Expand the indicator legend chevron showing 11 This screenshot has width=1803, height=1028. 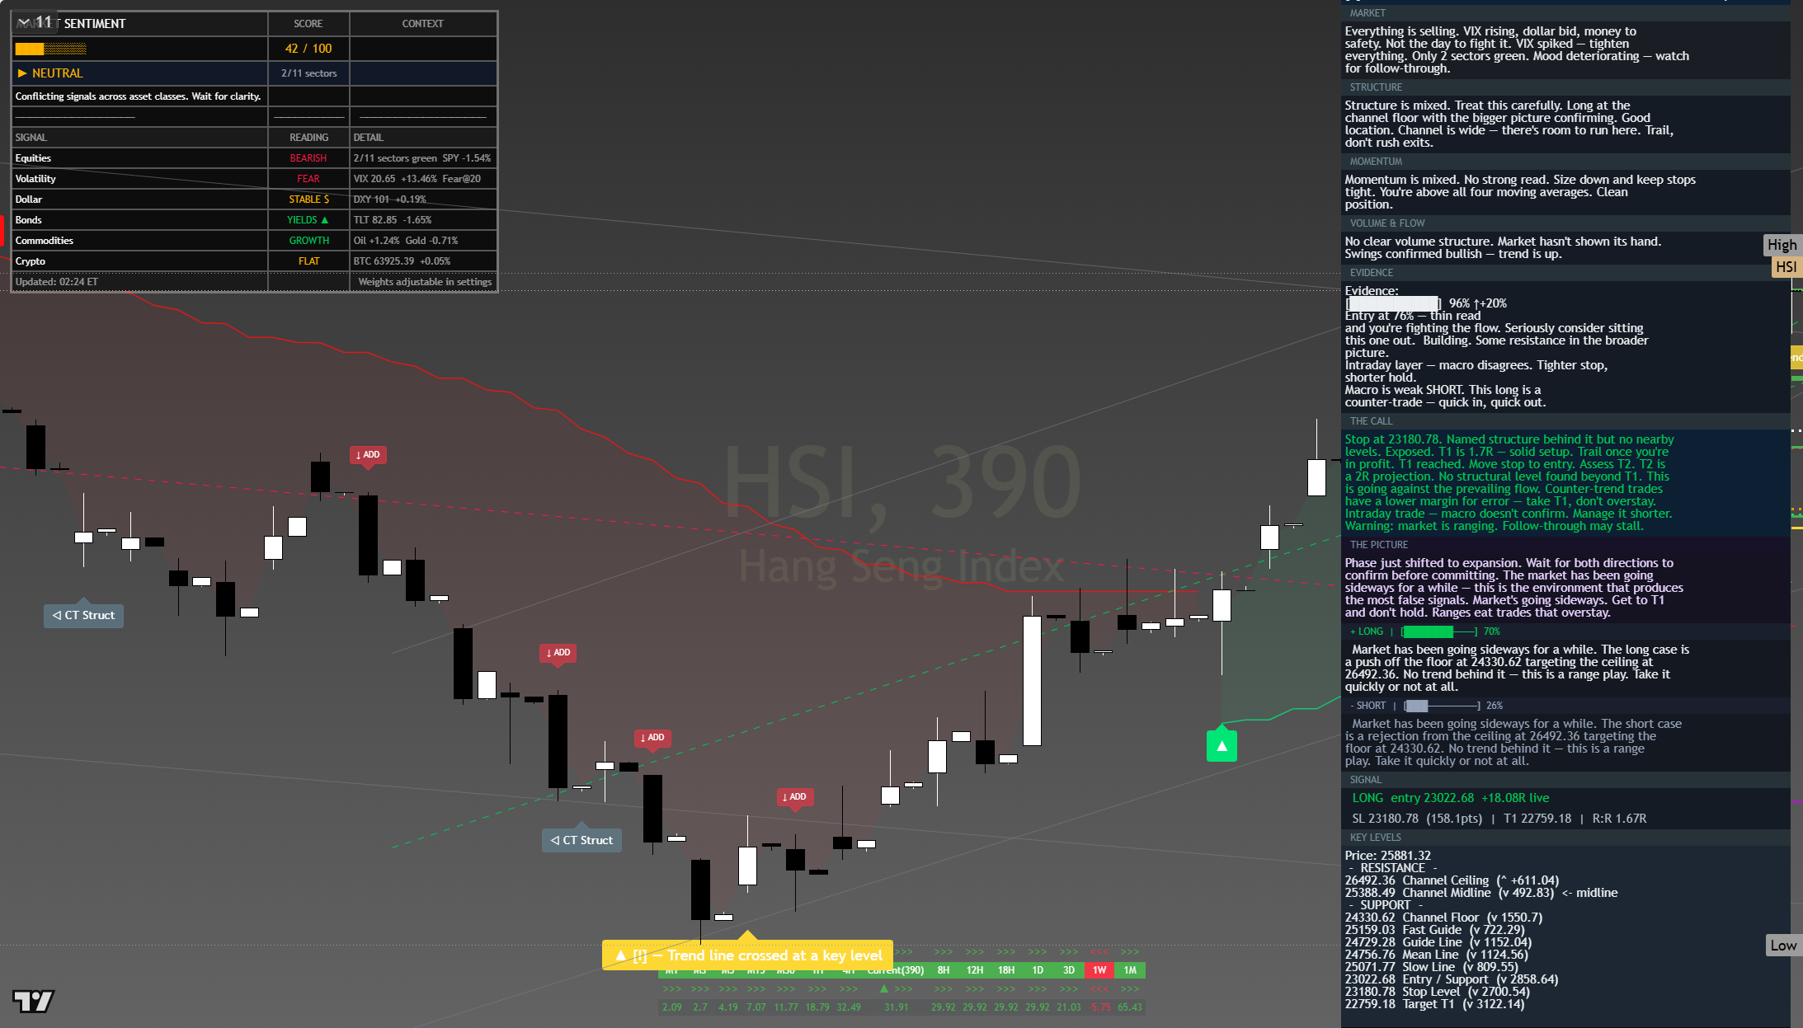(x=34, y=21)
